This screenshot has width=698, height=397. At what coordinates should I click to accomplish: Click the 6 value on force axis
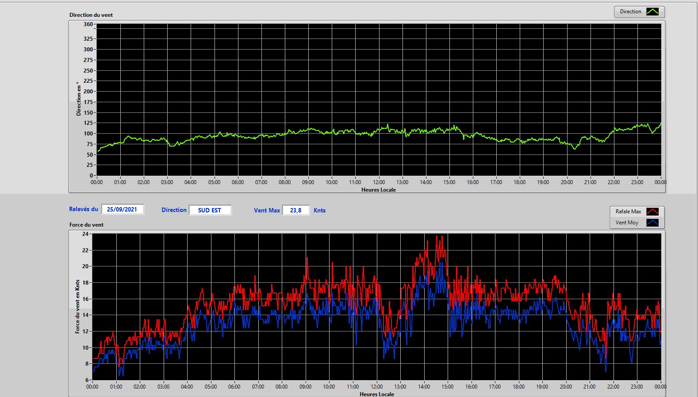[87, 380]
